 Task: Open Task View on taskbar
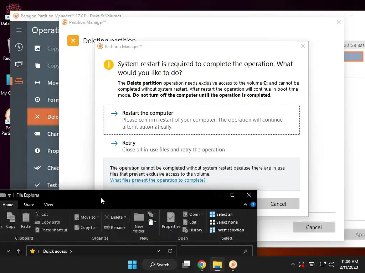click(186, 264)
